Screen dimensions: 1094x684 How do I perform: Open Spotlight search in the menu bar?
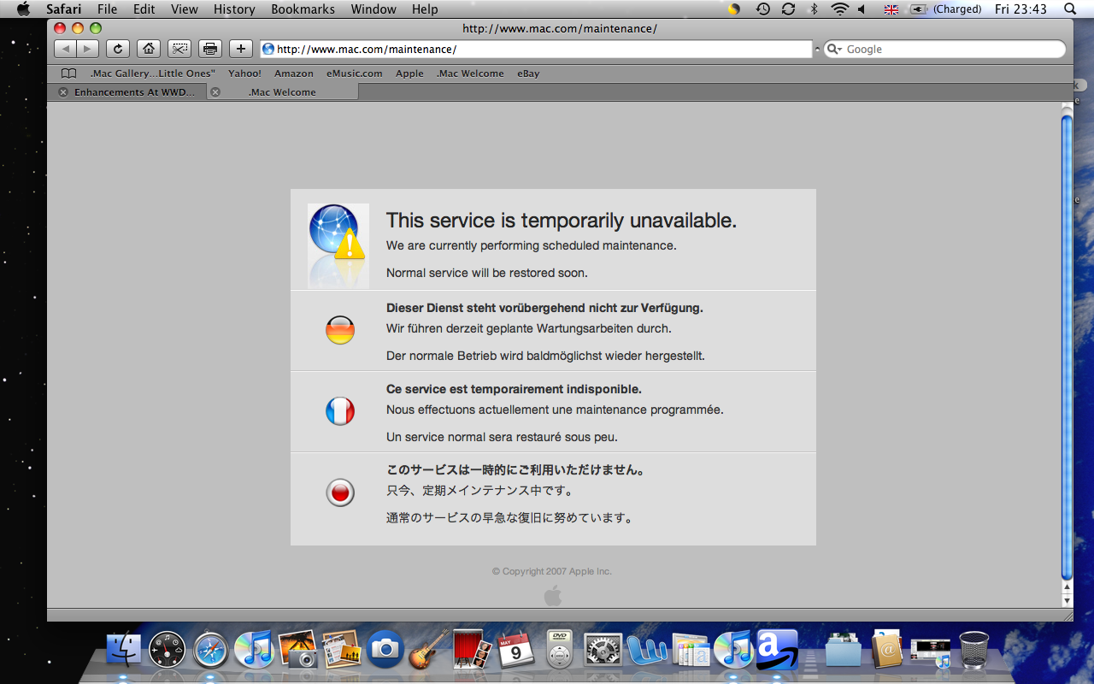[1070, 9]
